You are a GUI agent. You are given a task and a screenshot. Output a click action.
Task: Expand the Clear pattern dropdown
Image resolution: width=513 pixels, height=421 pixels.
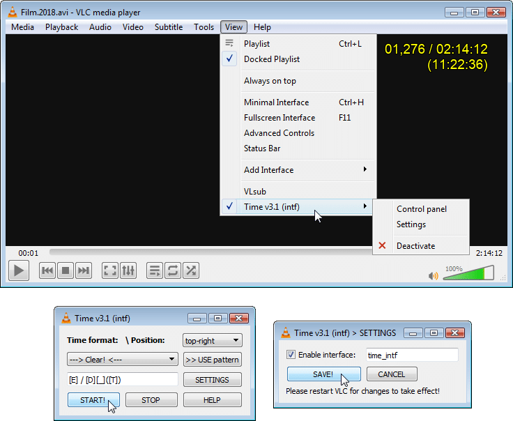pos(123,360)
